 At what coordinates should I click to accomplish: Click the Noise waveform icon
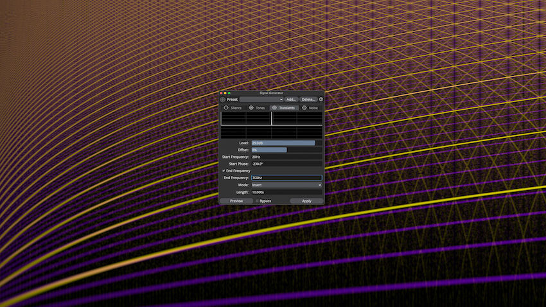point(304,108)
